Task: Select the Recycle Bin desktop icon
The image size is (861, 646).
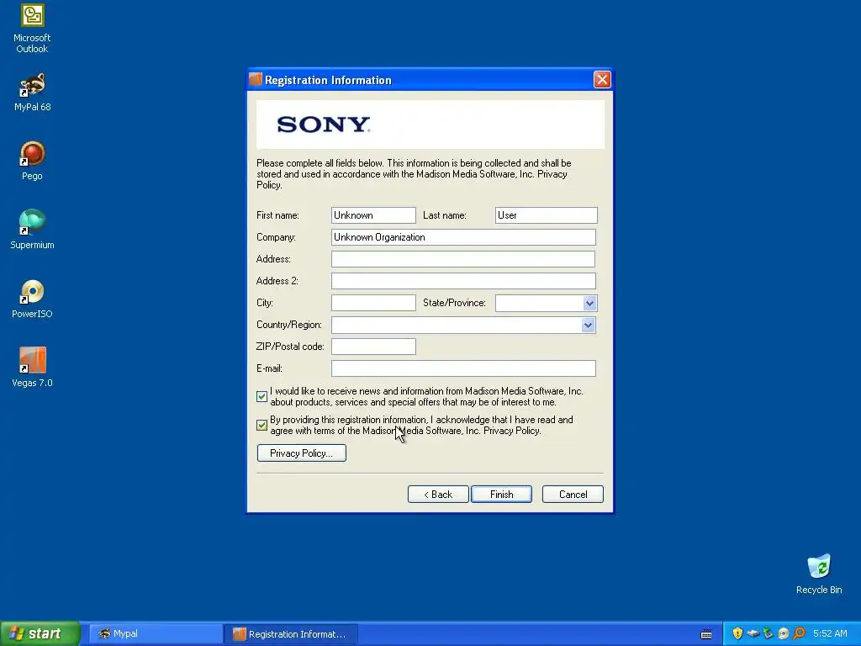Action: 819,574
